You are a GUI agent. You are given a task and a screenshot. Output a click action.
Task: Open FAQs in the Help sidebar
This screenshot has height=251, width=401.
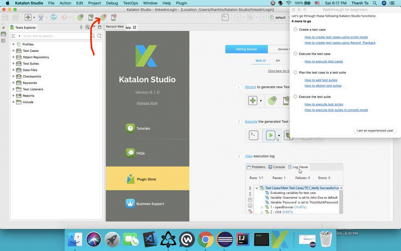(135, 153)
